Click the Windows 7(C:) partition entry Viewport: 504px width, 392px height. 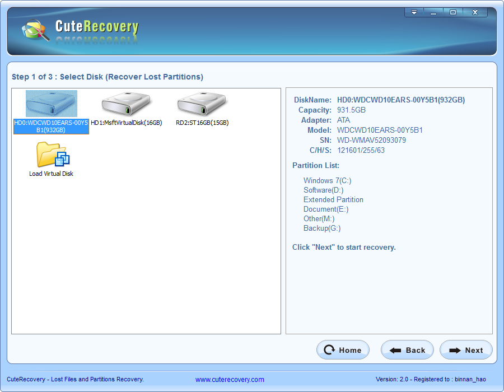tap(327, 180)
